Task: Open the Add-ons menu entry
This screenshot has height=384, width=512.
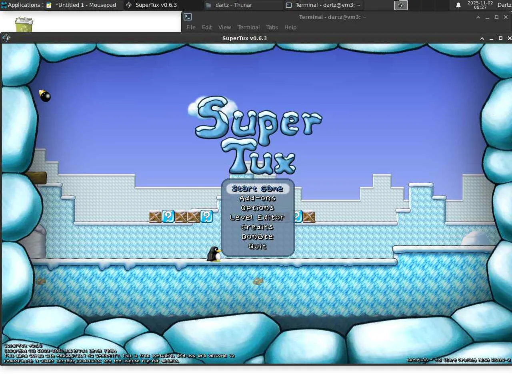Action: click(x=258, y=198)
